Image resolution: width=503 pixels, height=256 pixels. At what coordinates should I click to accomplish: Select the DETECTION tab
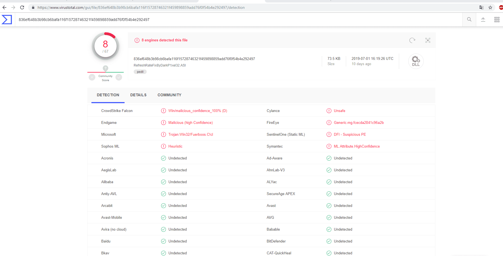point(108,95)
